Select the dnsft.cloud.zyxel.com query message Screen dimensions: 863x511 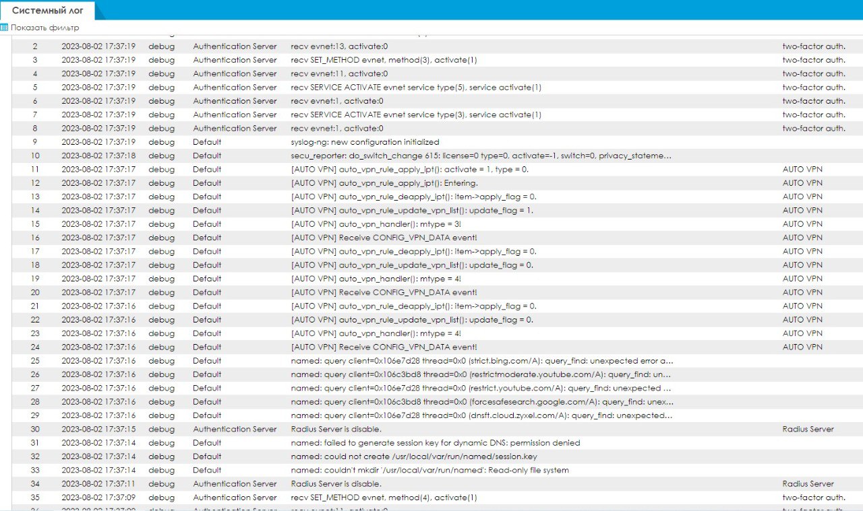tap(481, 415)
